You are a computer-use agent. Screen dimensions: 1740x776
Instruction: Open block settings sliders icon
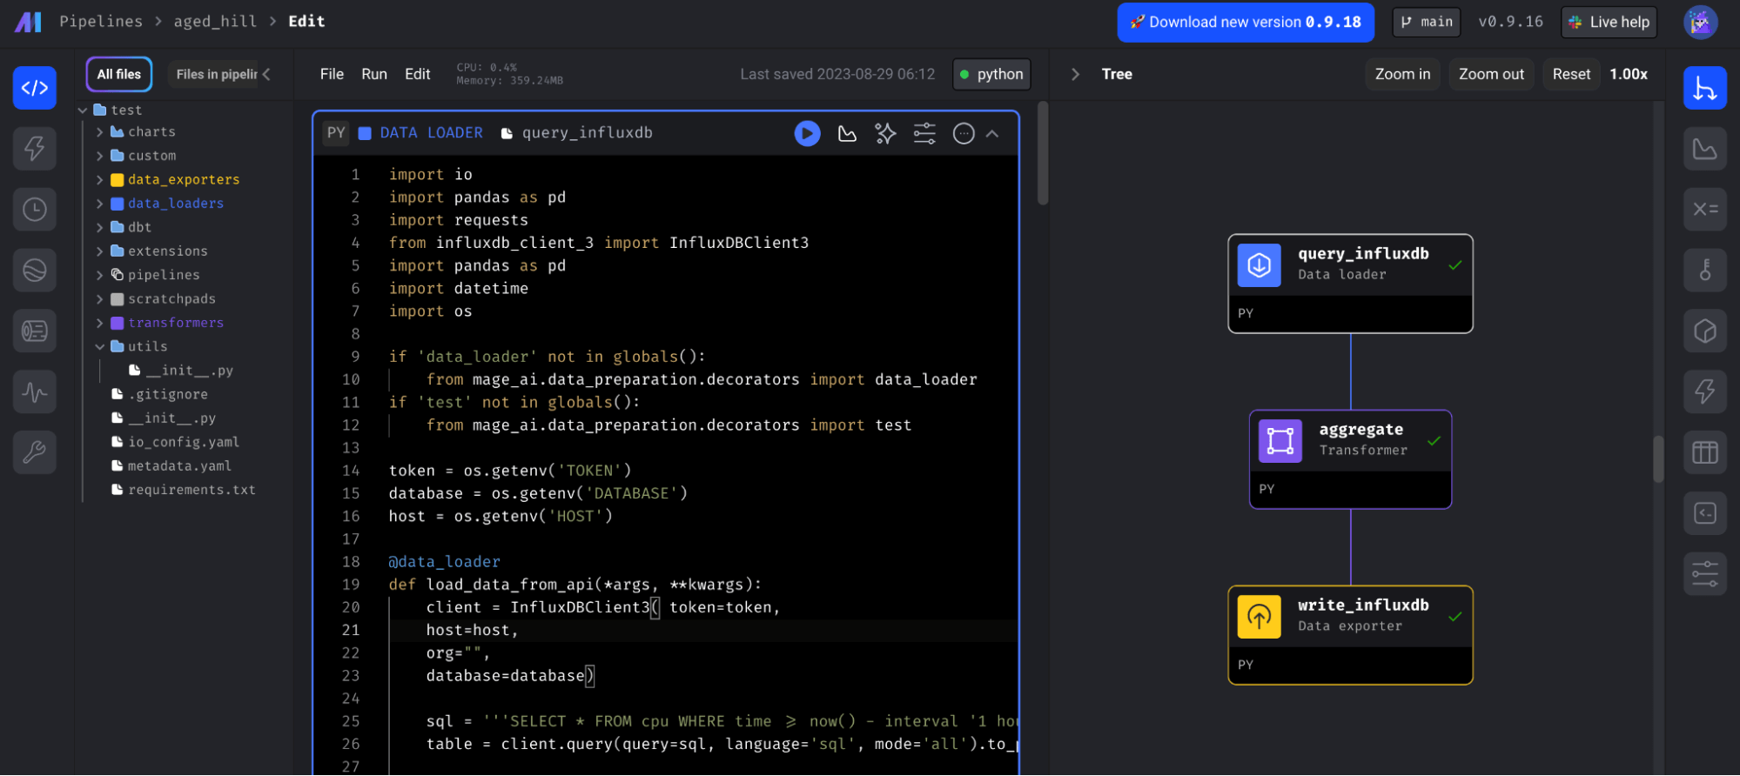[924, 133]
